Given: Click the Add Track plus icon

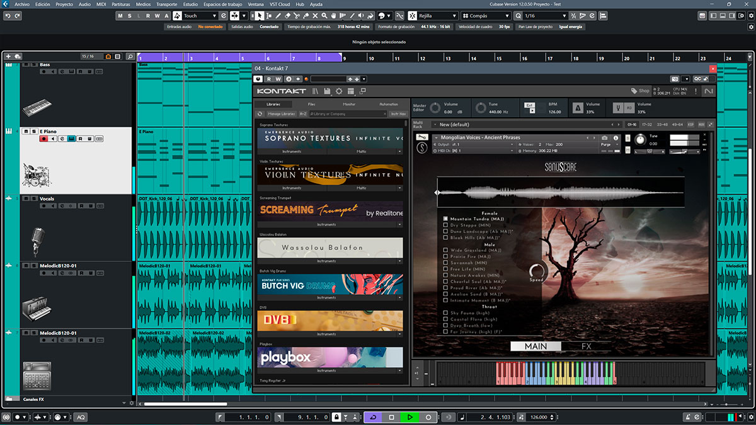Looking at the screenshot, I should [9, 57].
